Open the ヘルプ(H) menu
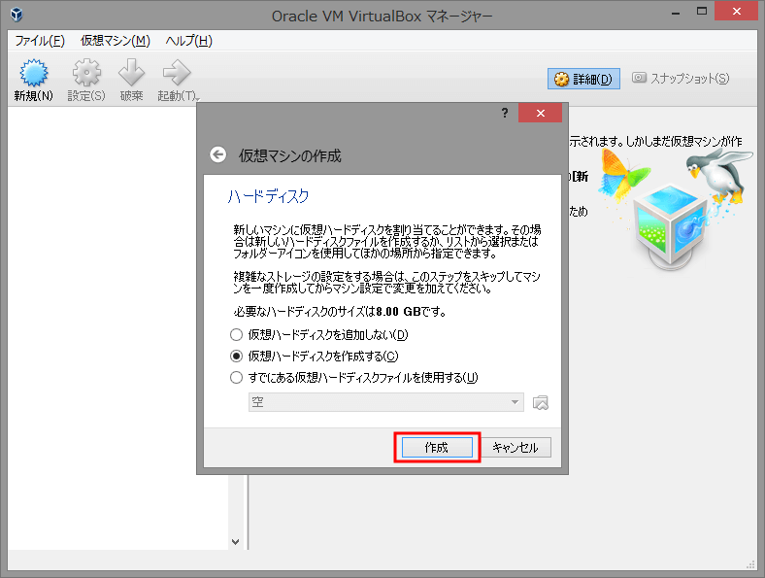This screenshot has width=765, height=578. tap(188, 41)
